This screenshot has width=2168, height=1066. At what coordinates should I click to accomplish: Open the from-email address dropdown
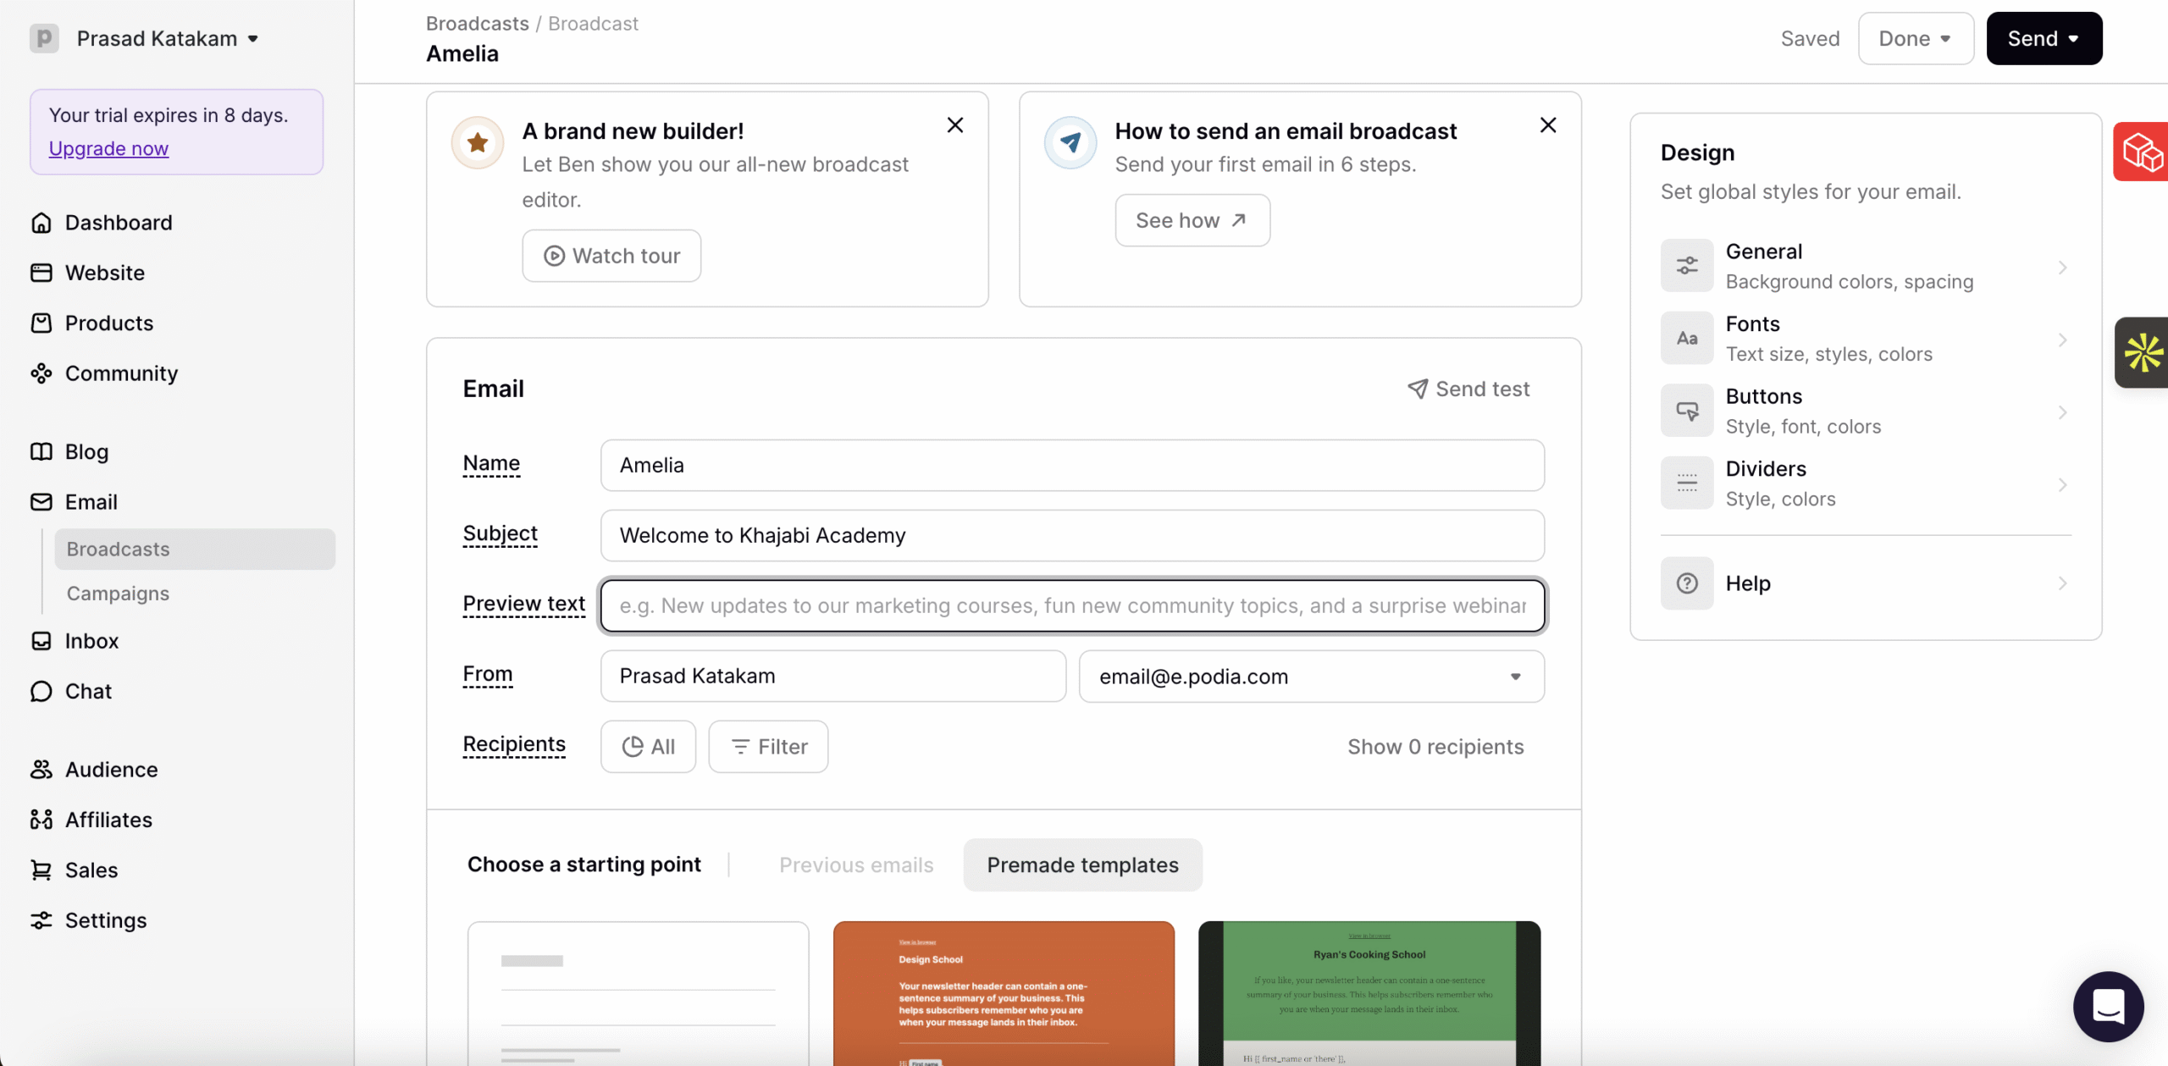pyautogui.click(x=1311, y=677)
